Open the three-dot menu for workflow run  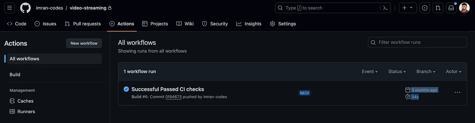[x=457, y=93]
